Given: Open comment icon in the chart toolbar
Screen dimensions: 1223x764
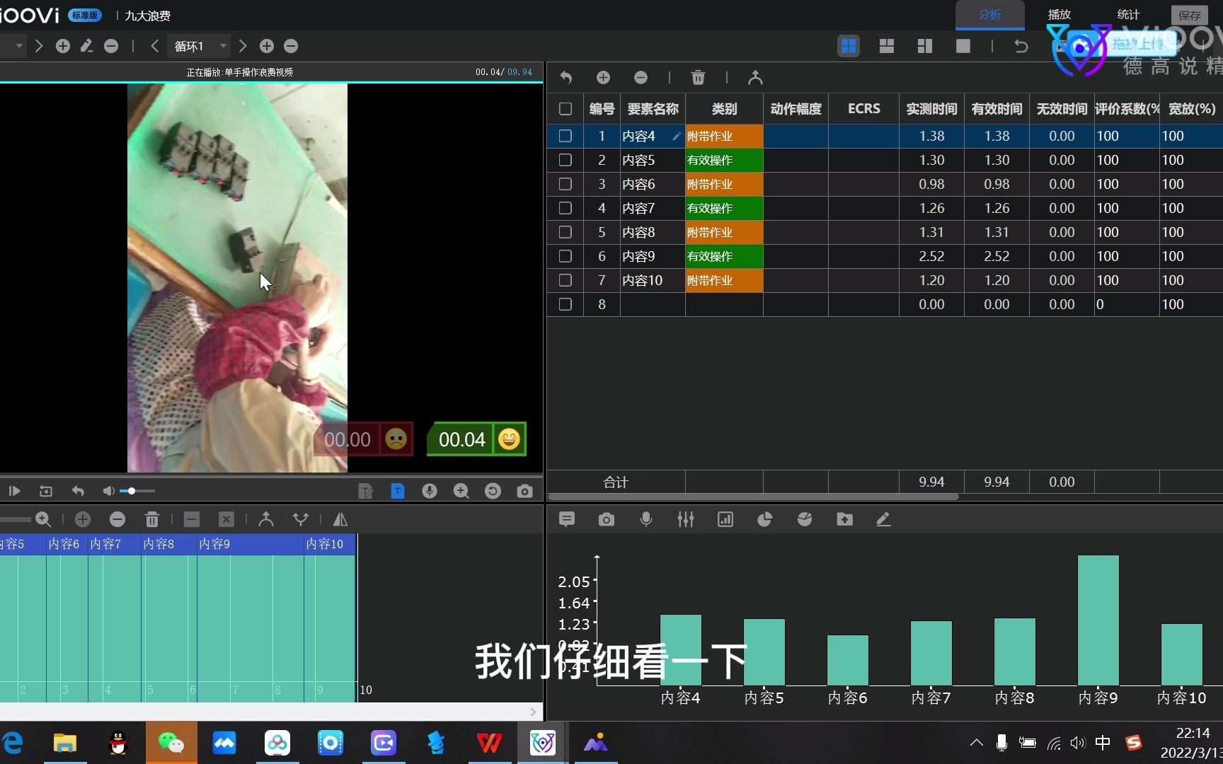Looking at the screenshot, I should 566,519.
